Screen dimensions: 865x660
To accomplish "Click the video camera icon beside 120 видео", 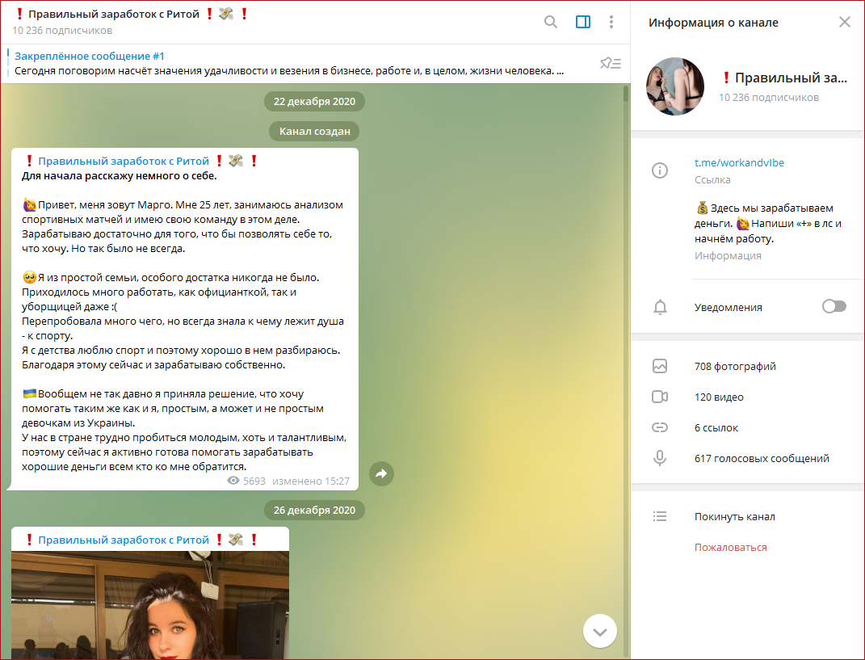I will click(x=660, y=396).
